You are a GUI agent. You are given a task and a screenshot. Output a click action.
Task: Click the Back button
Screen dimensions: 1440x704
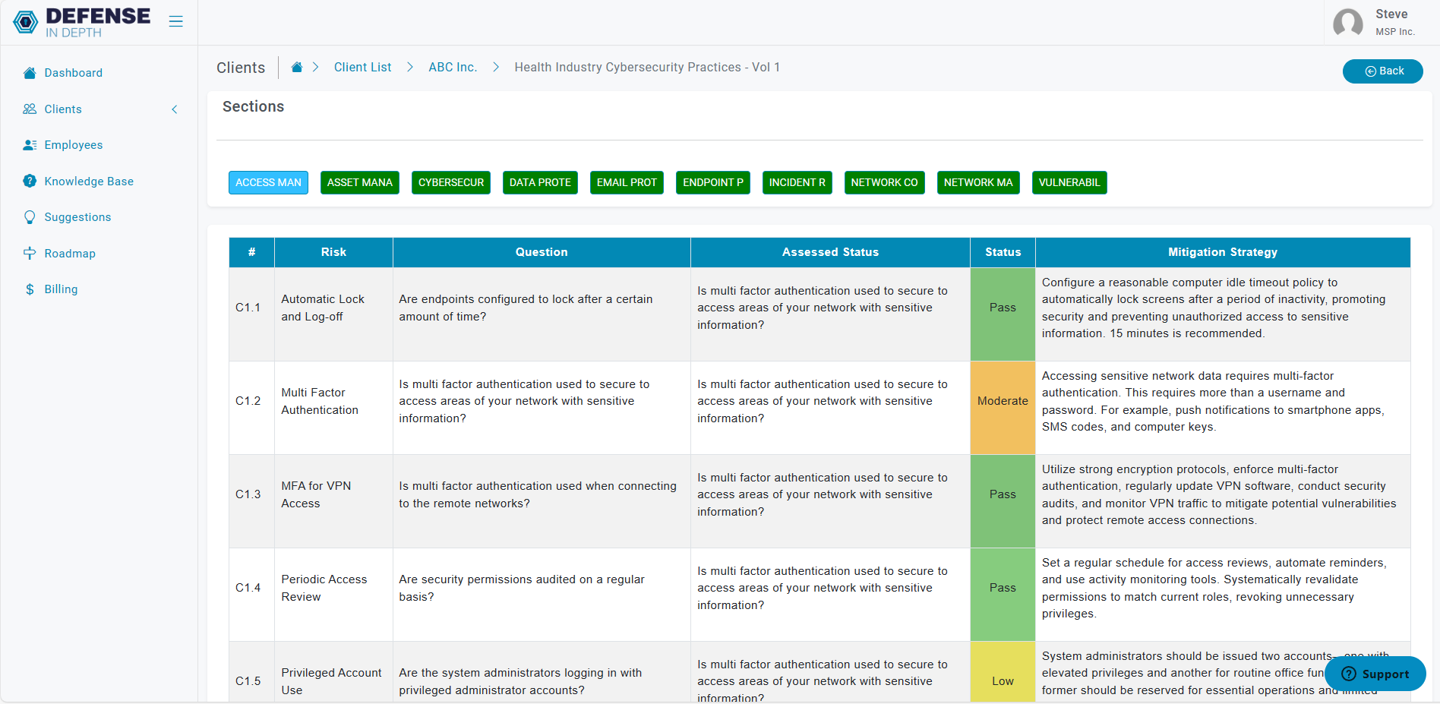point(1382,71)
